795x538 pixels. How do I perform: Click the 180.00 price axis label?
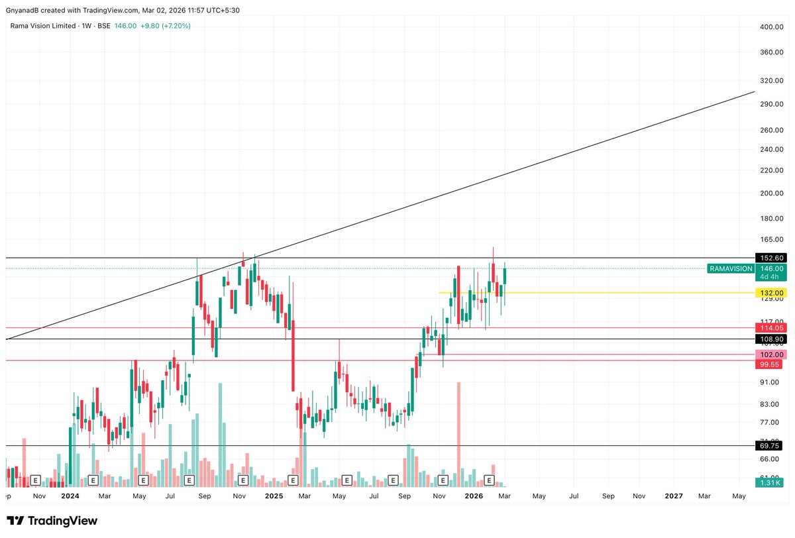771,219
